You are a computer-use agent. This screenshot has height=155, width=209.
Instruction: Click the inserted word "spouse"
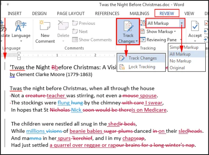pyautogui.click(x=148, y=96)
